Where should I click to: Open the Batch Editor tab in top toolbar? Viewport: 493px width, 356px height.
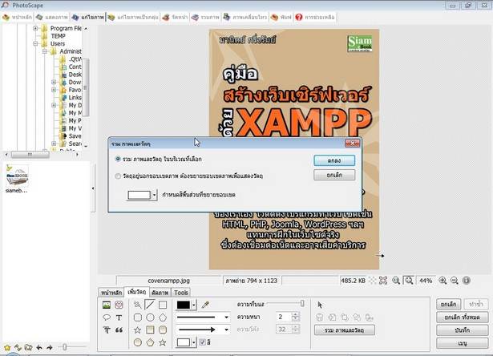pos(133,17)
